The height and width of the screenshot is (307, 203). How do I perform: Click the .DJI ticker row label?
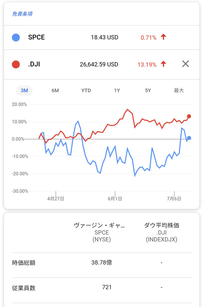[x=34, y=64]
